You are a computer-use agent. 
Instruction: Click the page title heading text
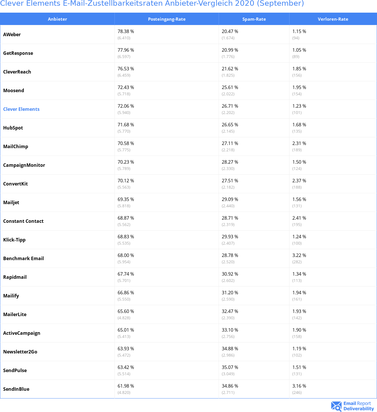tap(152, 3)
